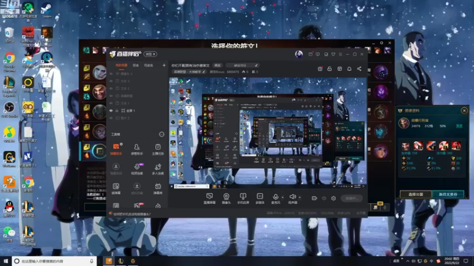Click the Windows Start button

[x=5, y=261]
